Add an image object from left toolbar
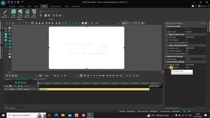The width and height of the screenshot is (210, 118). pos(6,34)
